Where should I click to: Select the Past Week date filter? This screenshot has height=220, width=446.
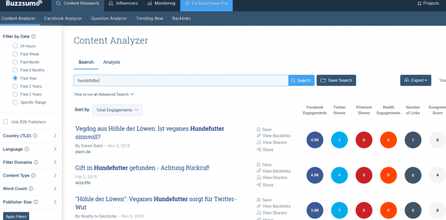coord(15,54)
